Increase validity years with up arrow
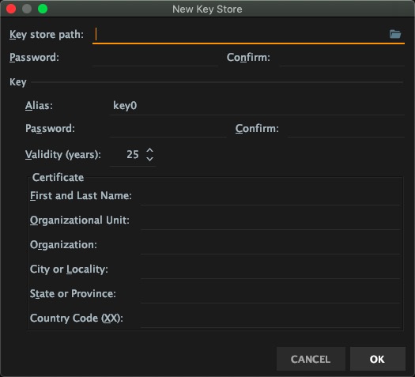Screen dimensions: 415x377 pos(150,150)
